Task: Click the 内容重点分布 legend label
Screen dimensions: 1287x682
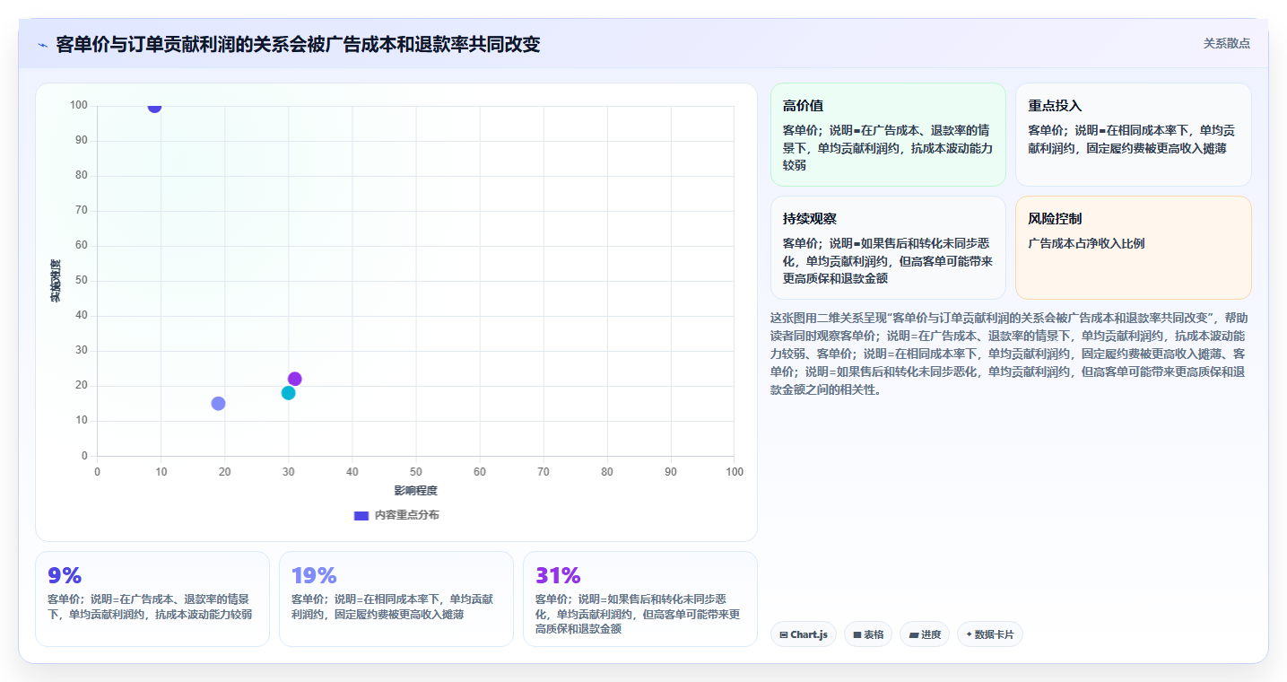Action: click(406, 515)
